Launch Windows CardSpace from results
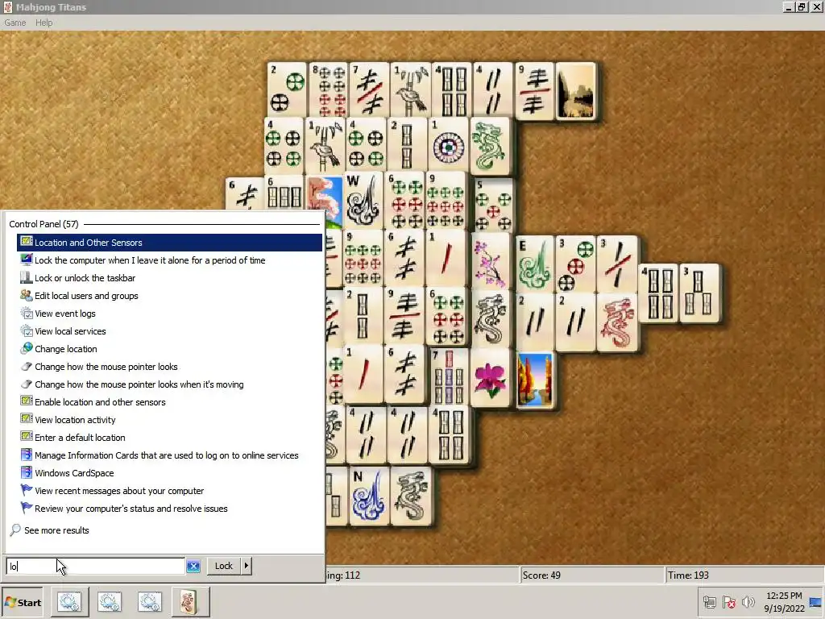 click(x=169, y=473)
